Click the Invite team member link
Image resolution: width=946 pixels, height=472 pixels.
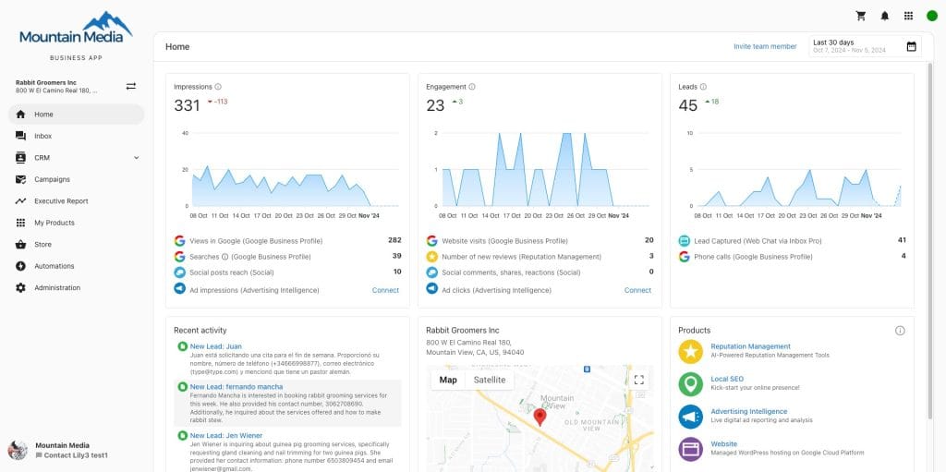point(764,46)
